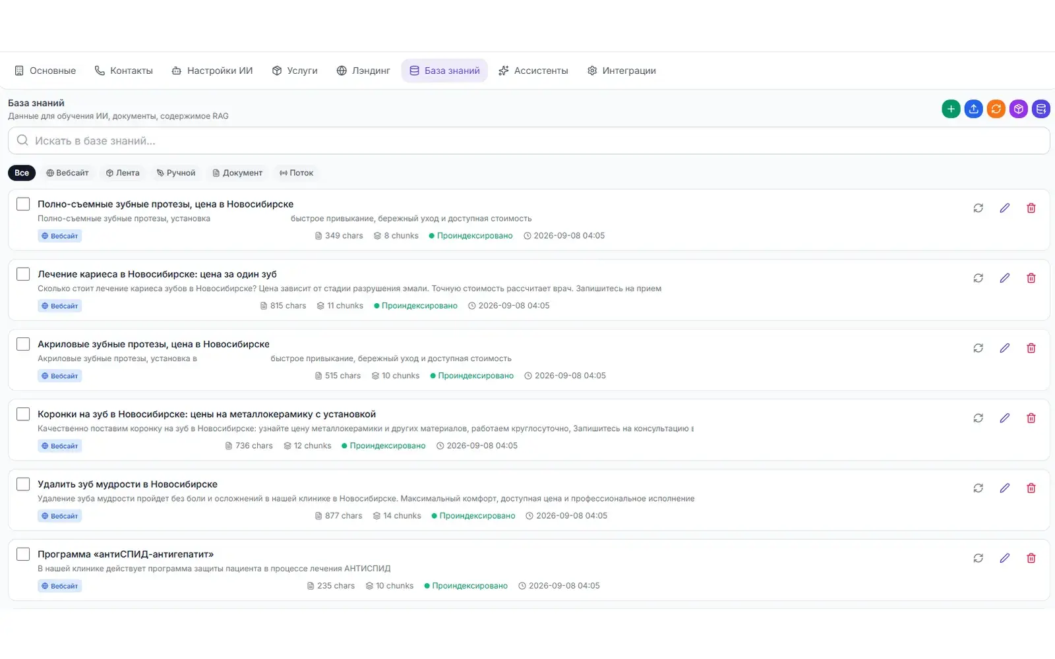Screen dimensions: 1055x659
Task: Go to the Ассистенты tab
Action: tap(533, 71)
